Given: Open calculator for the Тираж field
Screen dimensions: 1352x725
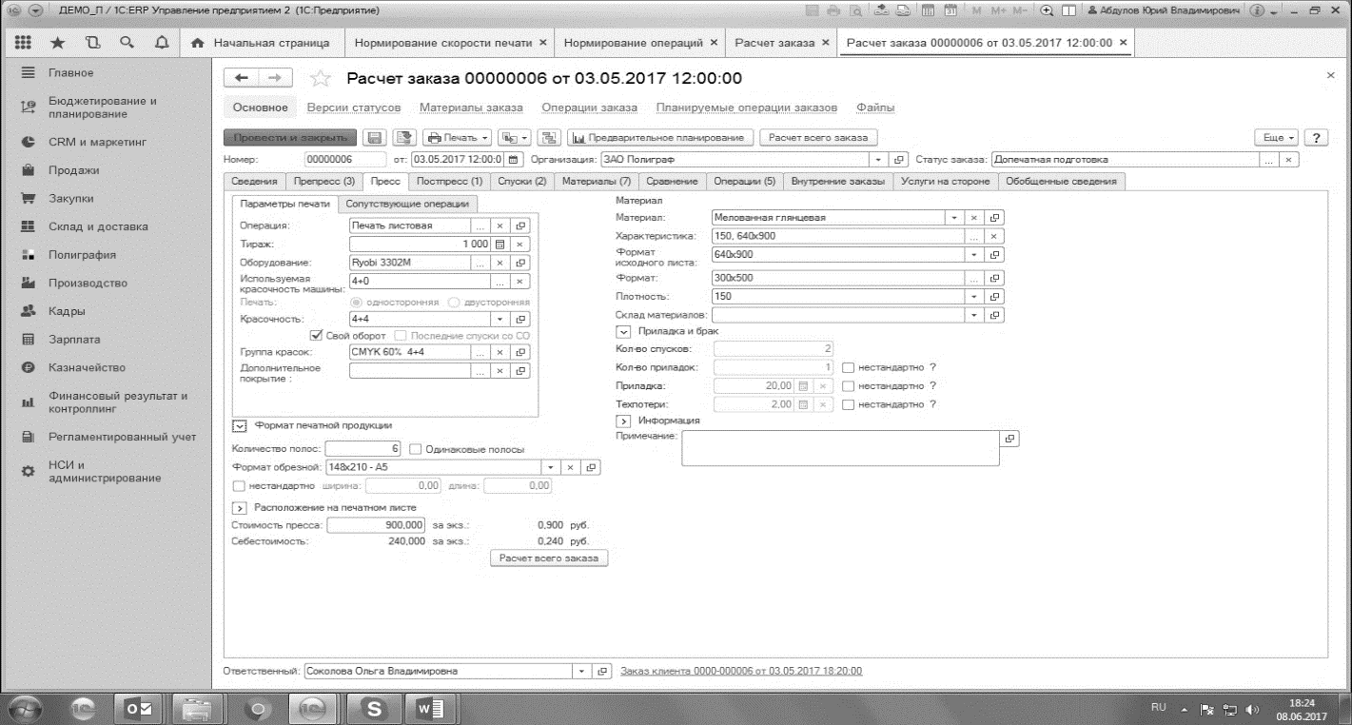Looking at the screenshot, I should click(500, 244).
